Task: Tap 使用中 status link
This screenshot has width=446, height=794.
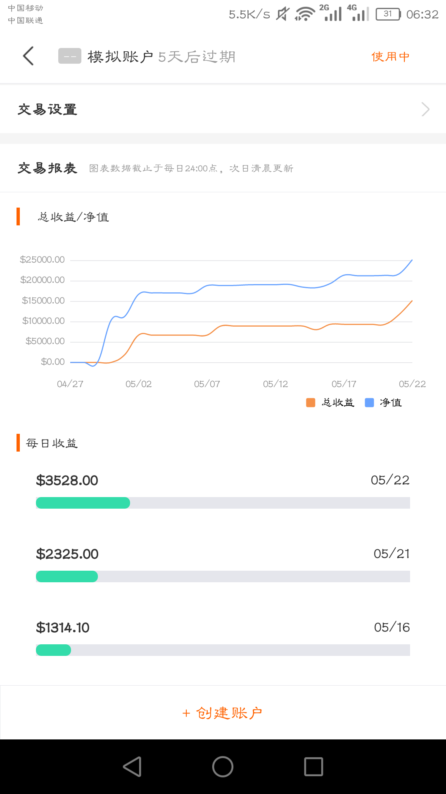Action: 390,57
